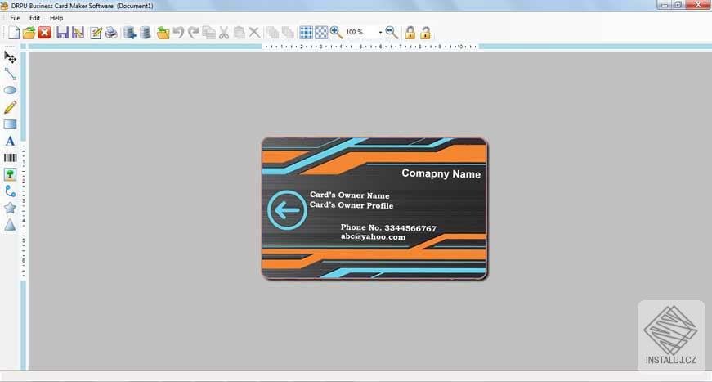712x382 pixels.
Task: Copy the selected object
Action: click(209, 33)
